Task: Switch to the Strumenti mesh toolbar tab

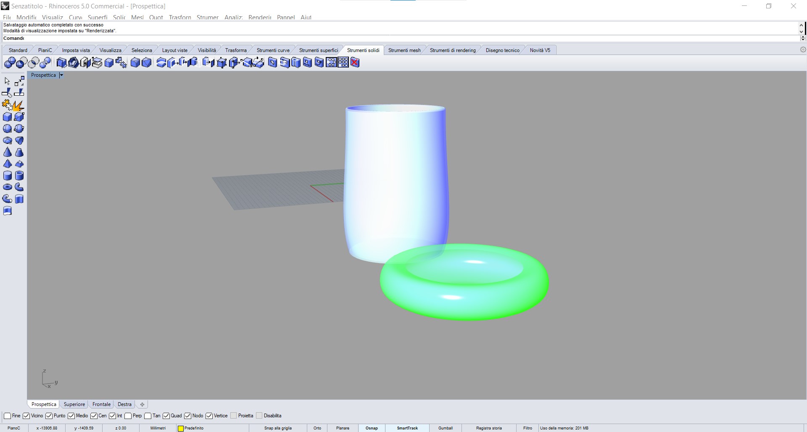Action: pyautogui.click(x=404, y=50)
